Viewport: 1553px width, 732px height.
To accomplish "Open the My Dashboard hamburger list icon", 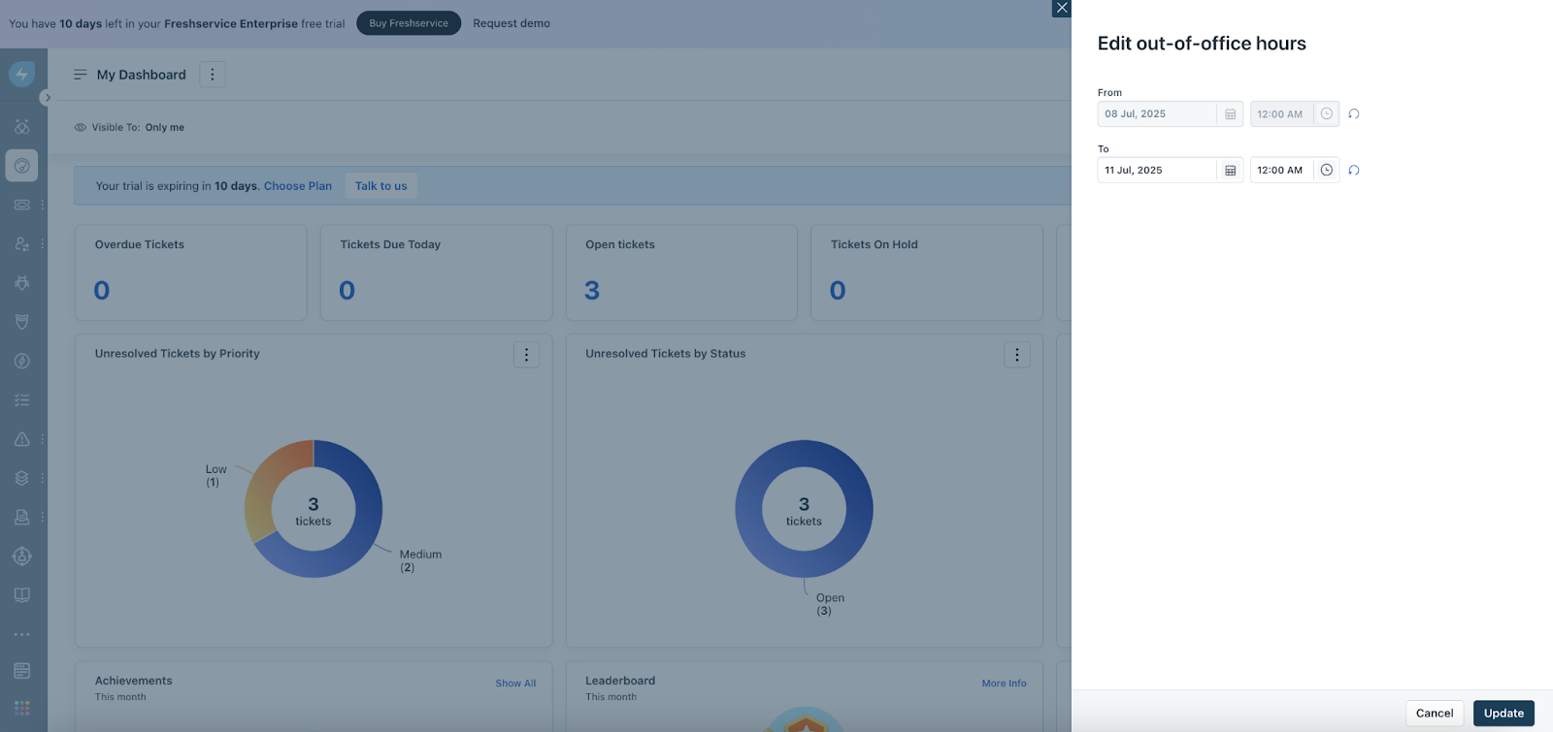I will (x=81, y=75).
